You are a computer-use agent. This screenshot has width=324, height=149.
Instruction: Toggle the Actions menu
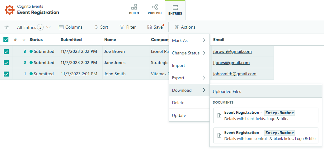[185, 27]
